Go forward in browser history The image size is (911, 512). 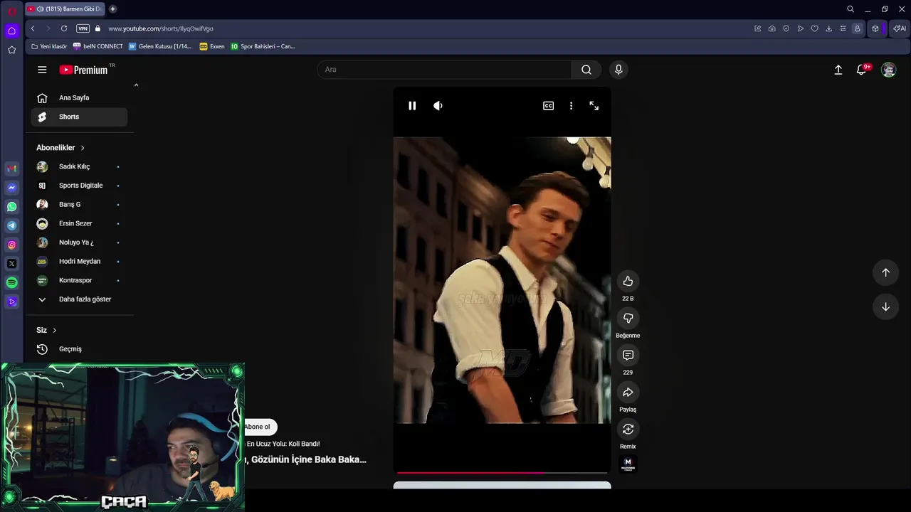coord(48,28)
